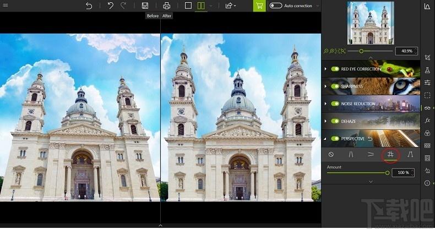Click the print icon in toolbar
The height and width of the screenshot is (229, 435).
(166, 6)
